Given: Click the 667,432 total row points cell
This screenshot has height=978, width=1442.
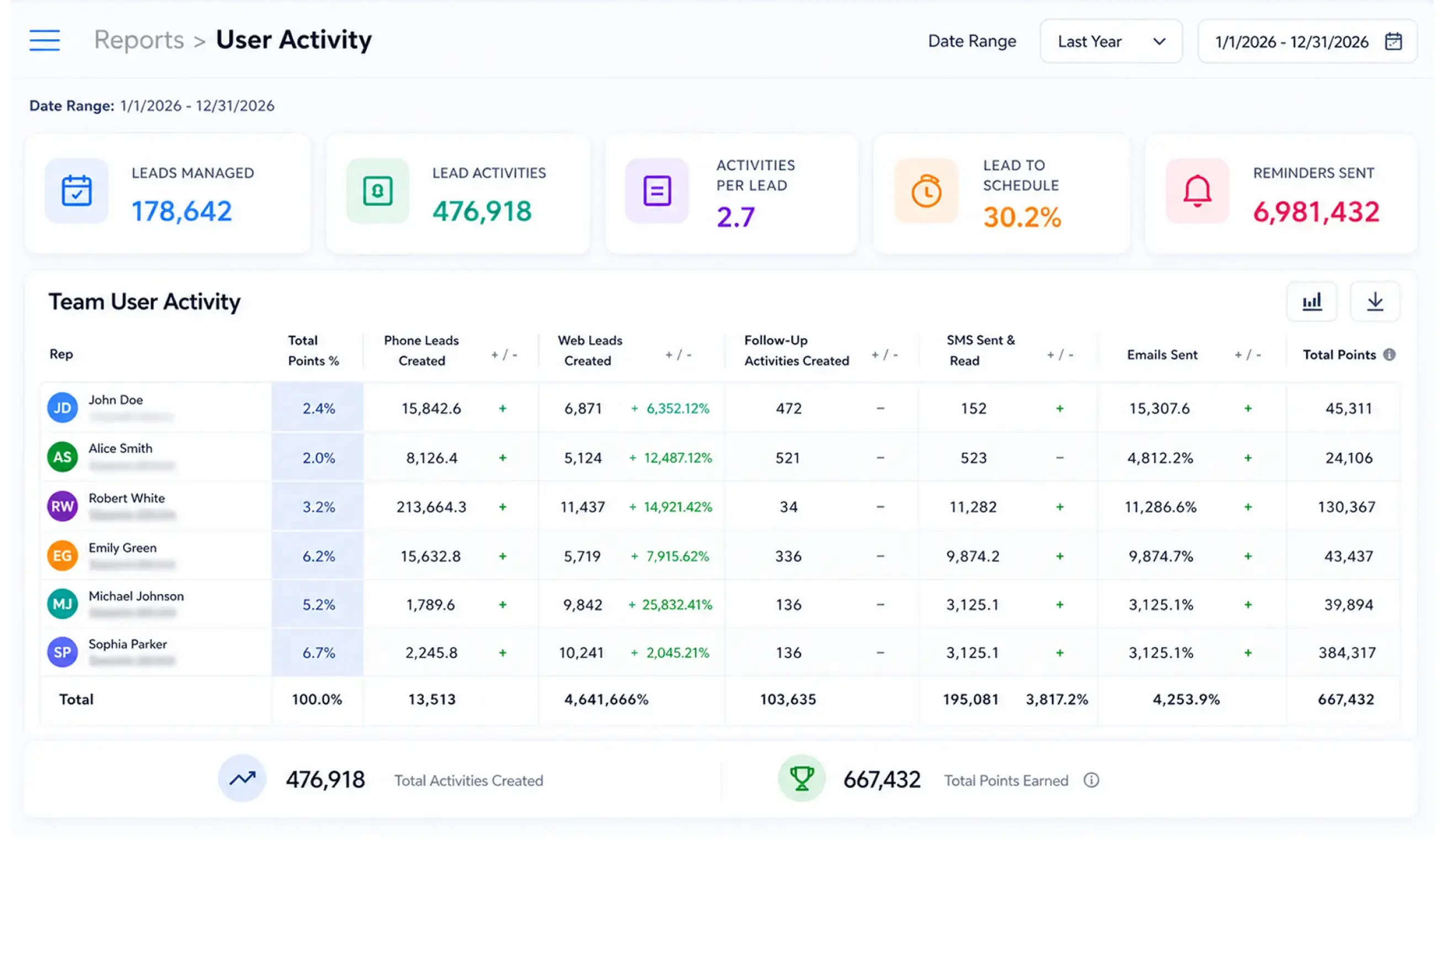Looking at the screenshot, I should (x=1346, y=700).
